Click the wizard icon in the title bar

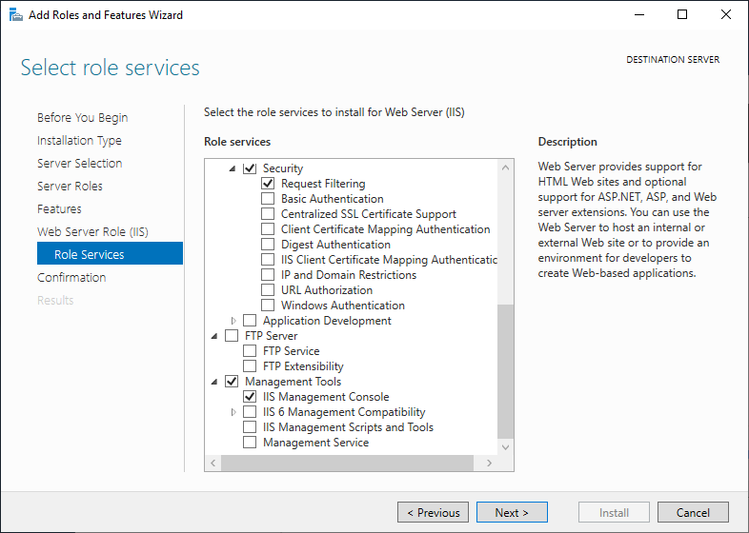click(x=15, y=14)
